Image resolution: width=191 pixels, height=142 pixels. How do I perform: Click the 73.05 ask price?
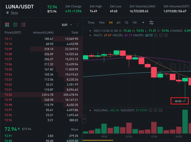(8, 69)
